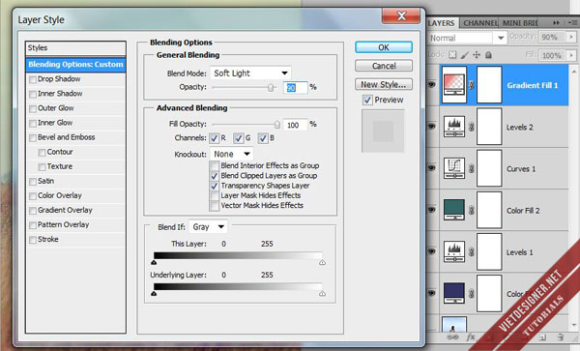Click the OK button
This screenshot has height=351, width=580.
coord(384,47)
